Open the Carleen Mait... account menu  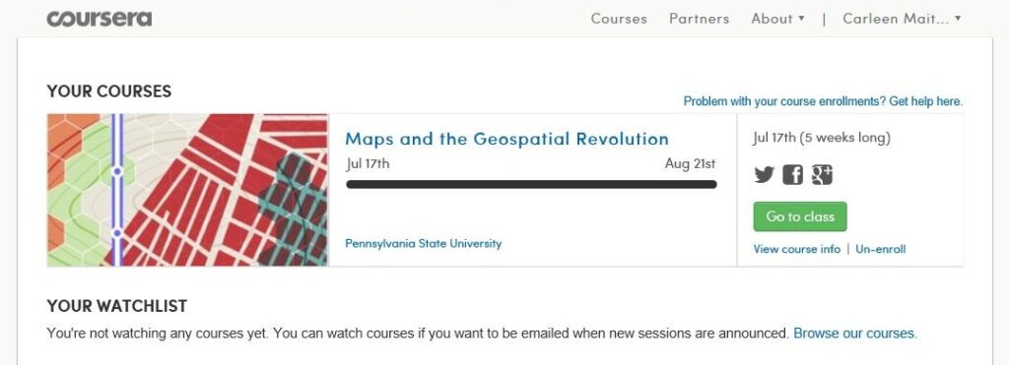[x=903, y=19]
